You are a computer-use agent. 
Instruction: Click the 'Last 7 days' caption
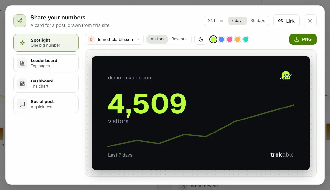pyautogui.click(x=120, y=155)
